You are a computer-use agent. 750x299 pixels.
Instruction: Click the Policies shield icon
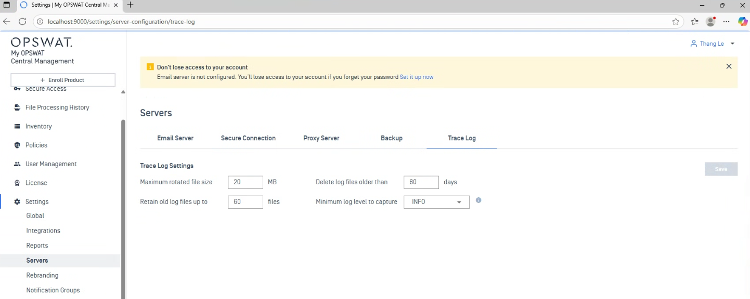click(17, 145)
